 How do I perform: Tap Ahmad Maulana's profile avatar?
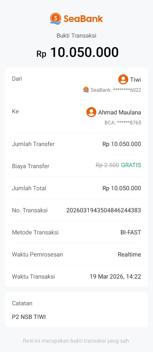coord(91,112)
